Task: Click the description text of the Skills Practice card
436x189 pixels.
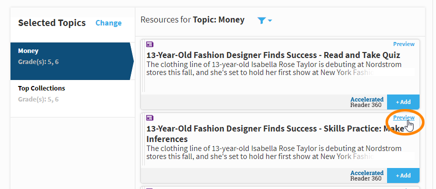Action: [x=274, y=152]
